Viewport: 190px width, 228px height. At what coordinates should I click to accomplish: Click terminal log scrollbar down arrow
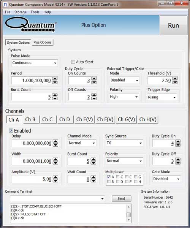click(128, 220)
